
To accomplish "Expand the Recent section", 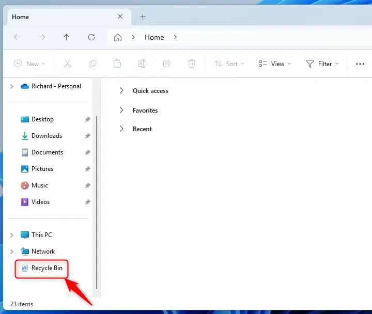I will point(121,129).
